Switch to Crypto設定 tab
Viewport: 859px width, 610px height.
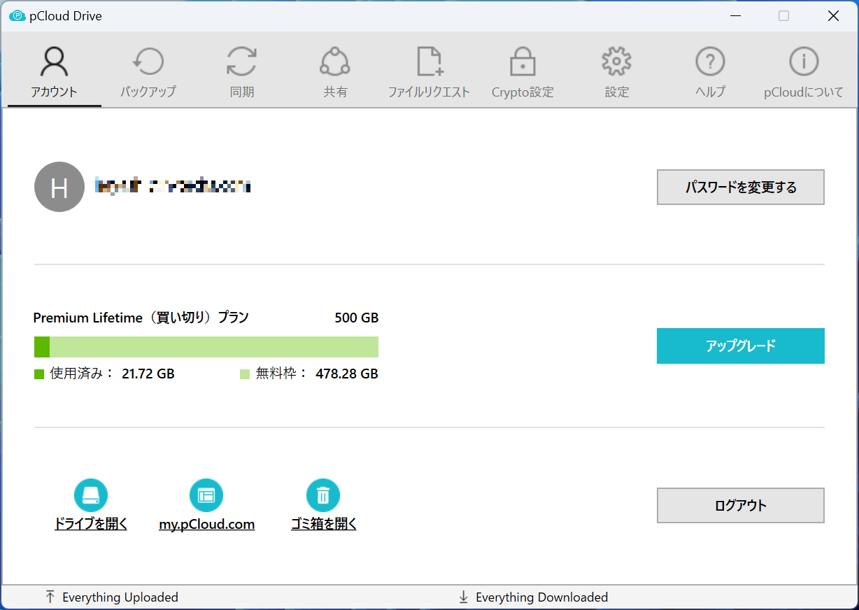point(523,73)
